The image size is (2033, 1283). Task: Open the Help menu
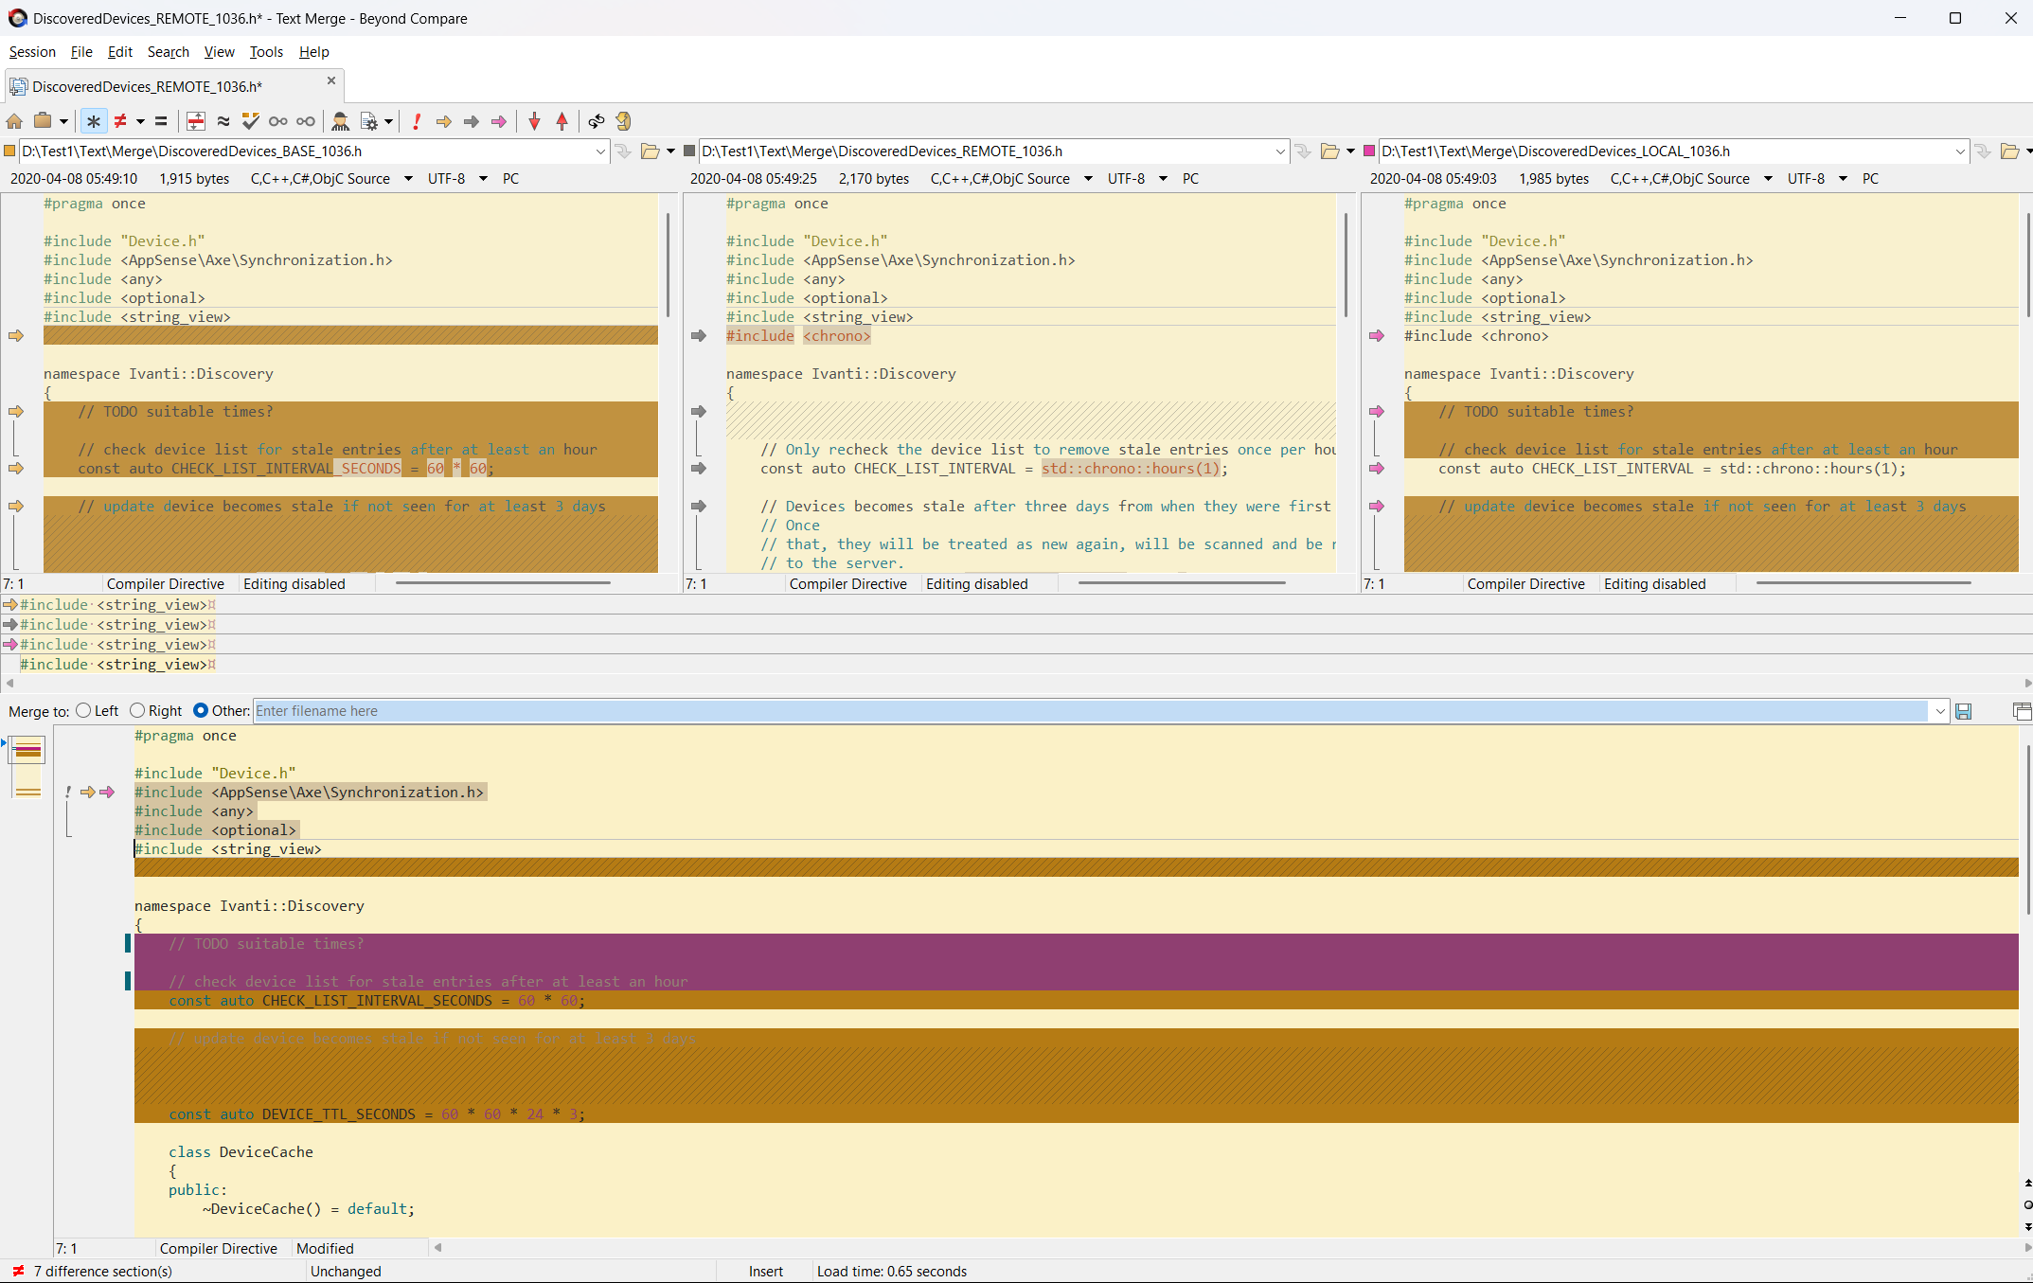click(x=313, y=52)
